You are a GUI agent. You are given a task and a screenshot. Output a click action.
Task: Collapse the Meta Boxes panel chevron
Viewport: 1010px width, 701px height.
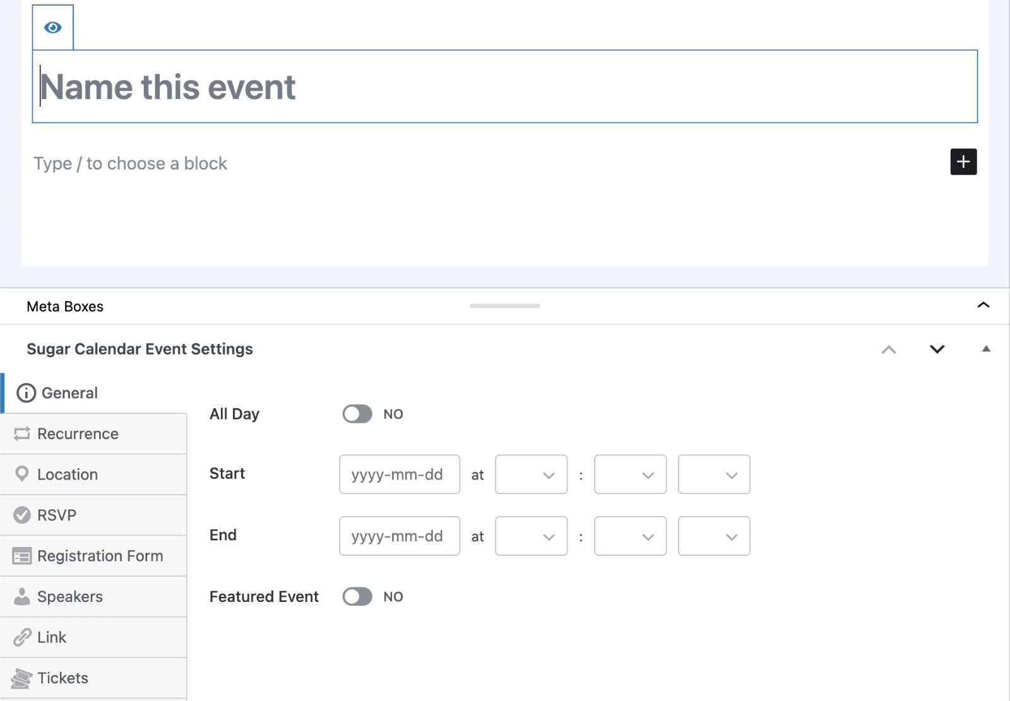pos(983,305)
